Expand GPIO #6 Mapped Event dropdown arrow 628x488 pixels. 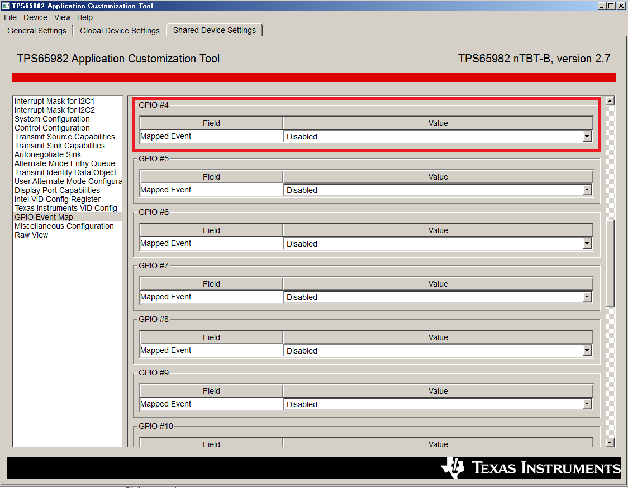pyautogui.click(x=587, y=243)
